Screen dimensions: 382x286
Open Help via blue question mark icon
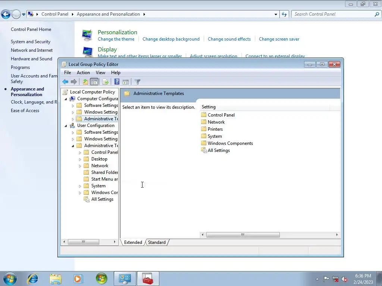[117, 82]
